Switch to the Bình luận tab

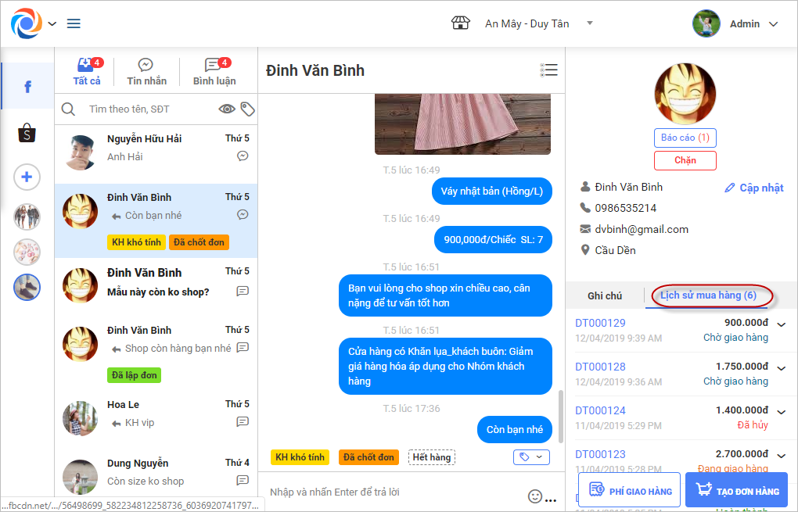(214, 72)
